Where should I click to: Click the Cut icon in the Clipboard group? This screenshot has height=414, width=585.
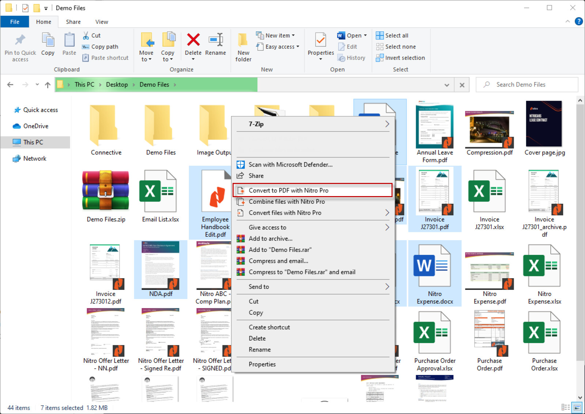(87, 35)
